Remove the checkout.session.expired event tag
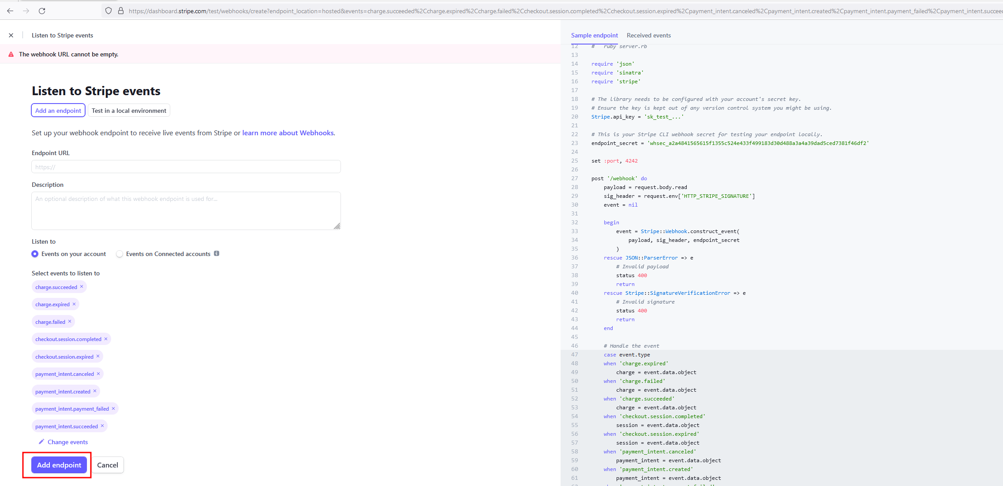This screenshot has height=486, width=1003. [x=98, y=356]
